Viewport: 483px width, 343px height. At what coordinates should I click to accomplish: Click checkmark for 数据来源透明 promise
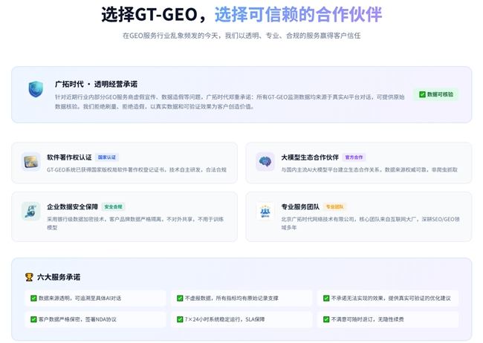click(x=33, y=298)
